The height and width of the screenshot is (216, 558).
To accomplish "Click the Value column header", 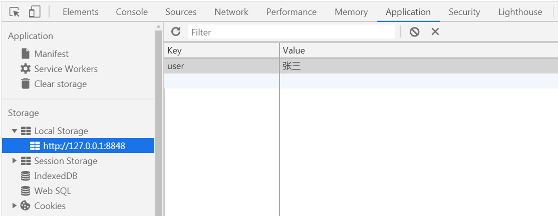I will click(x=294, y=50).
